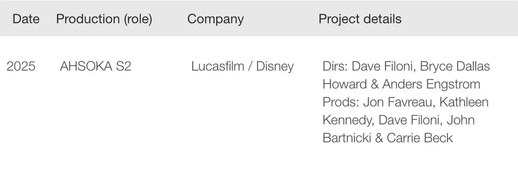518x172 pixels.
Task: Click the Prods: Jon Favreau line
Action: (x=405, y=102)
